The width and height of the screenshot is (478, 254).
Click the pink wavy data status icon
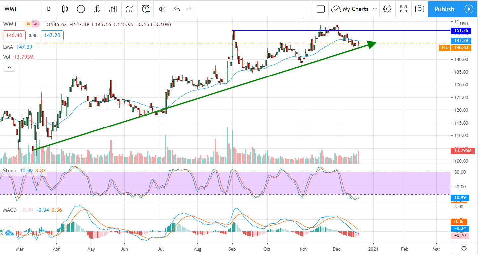pyautogui.click(x=36, y=24)
